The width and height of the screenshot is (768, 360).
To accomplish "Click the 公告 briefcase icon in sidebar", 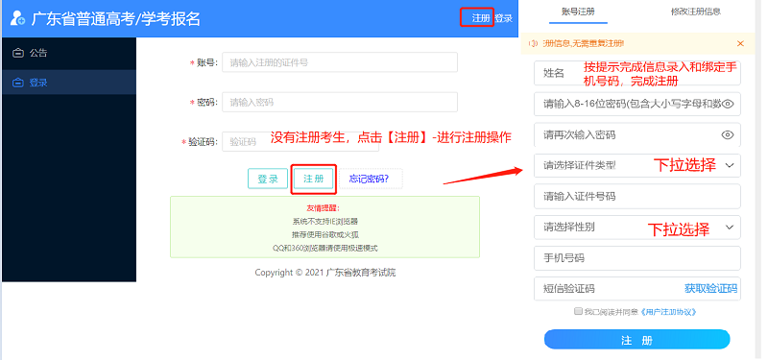I will coord(17,53).
